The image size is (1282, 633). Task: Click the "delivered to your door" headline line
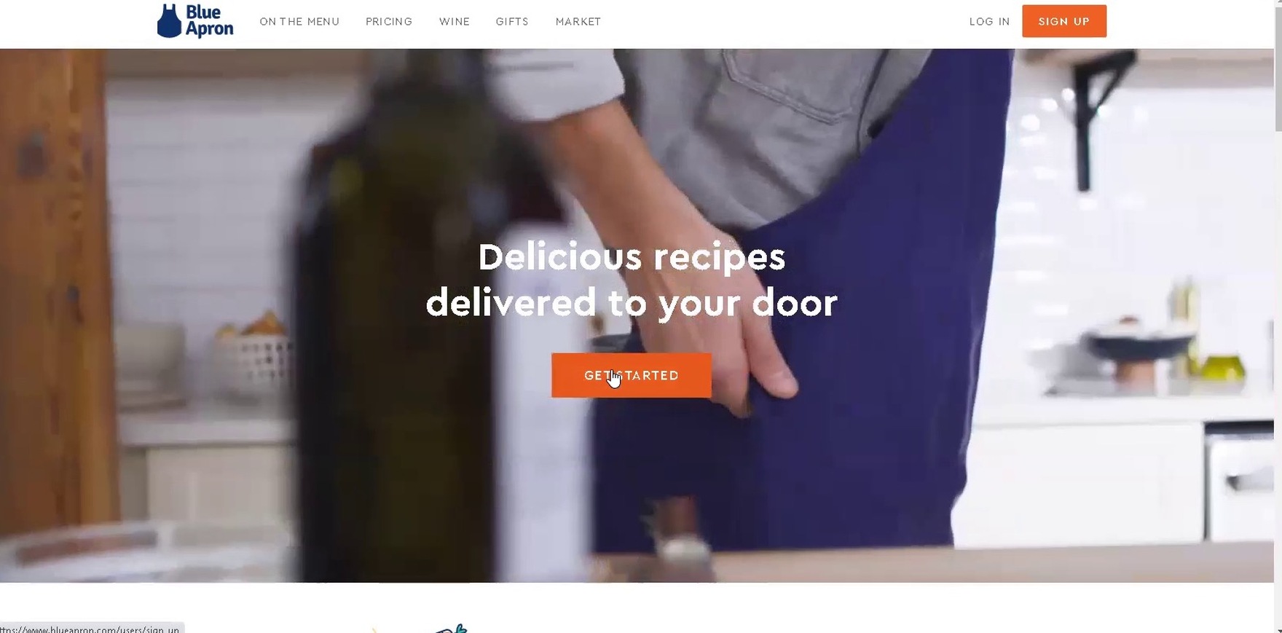(x=632, y=302)
